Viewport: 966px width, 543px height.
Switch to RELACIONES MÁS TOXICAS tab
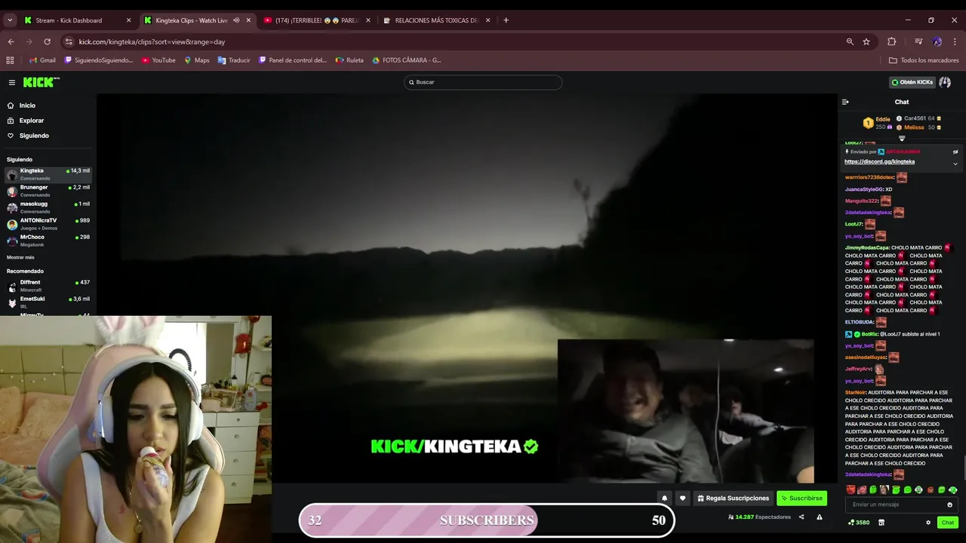pyautogui.click(x=437, y=20)
